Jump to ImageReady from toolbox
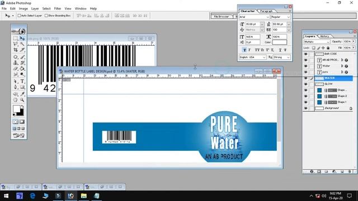This screenshot has width=358, height=201. click(x=18, y=136)
